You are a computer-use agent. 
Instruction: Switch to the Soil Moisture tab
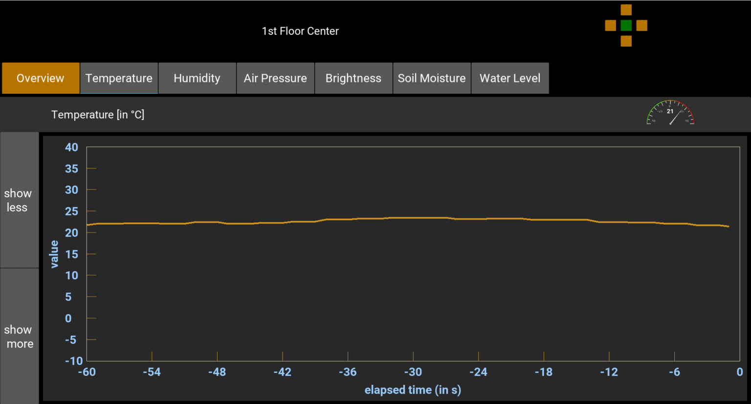(x=432, y=78)
